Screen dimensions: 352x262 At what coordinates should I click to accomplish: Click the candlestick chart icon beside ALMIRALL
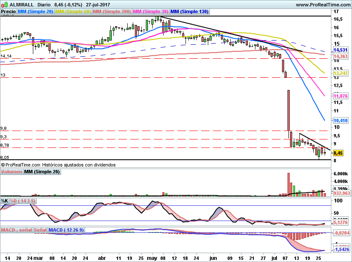coord(5,5)
